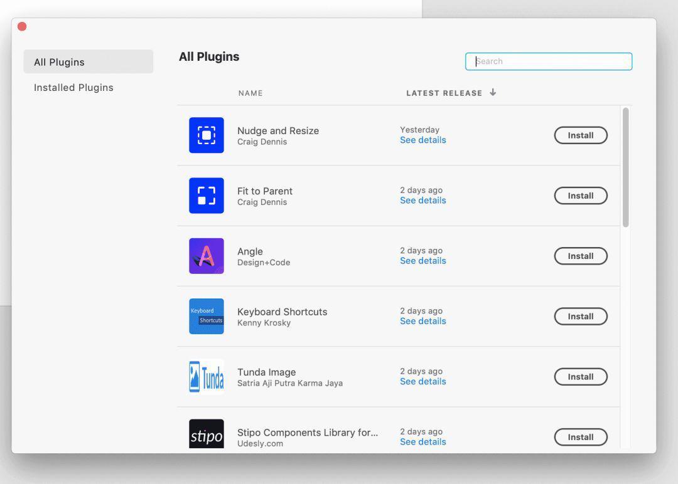Click the All Plugins heading

(x=209, y=57)
